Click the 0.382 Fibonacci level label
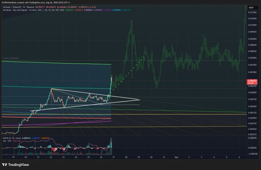 click(11, 58)
